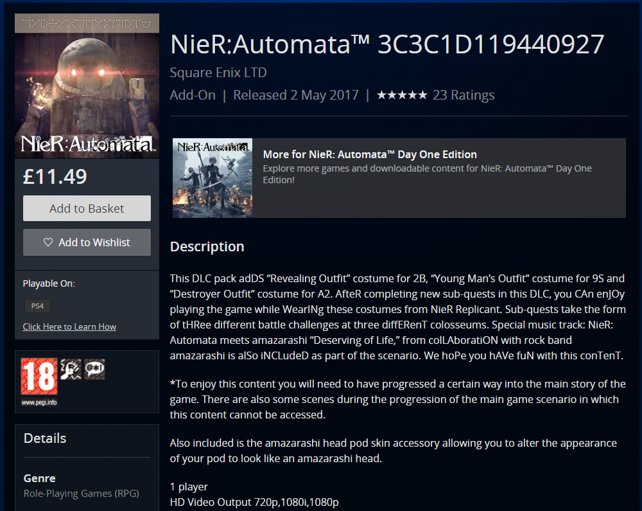Add the game to the basket
Screen dimensions: 642x511
[x=87, y=208]
